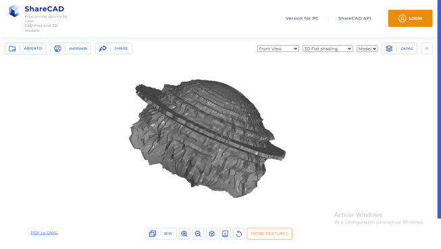This screenshot has width=441, height=249.
Task: Click the 3D cube view icon
Action: coord(212,234)
